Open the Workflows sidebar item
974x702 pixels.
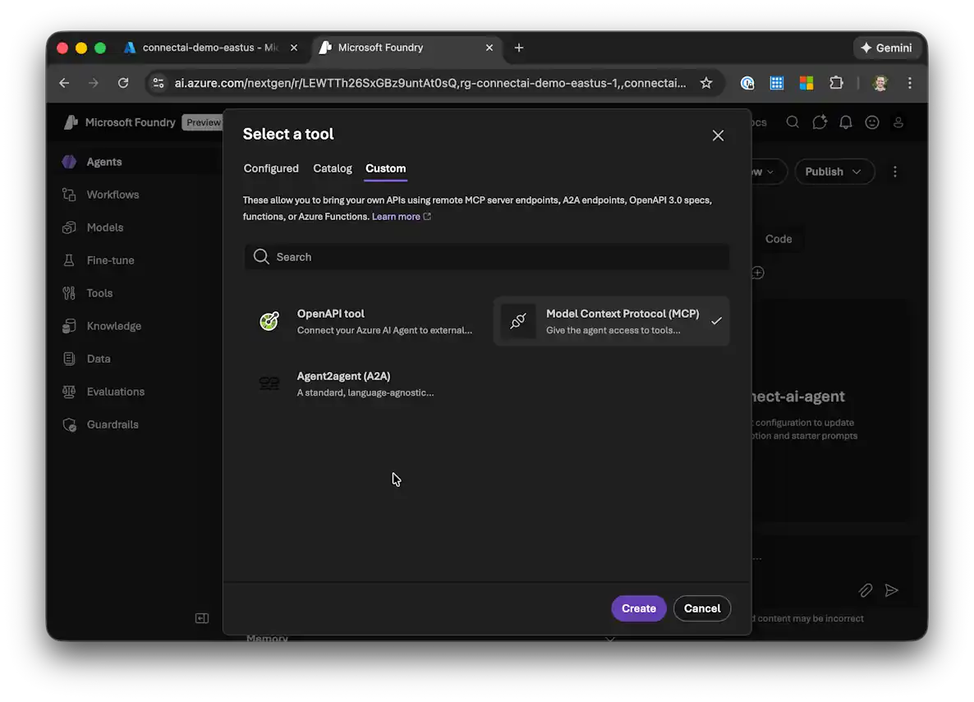113,195
